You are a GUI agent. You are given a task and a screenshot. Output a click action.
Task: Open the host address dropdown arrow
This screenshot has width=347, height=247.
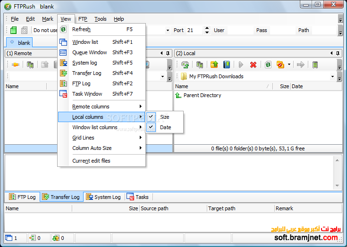[168, 30]
